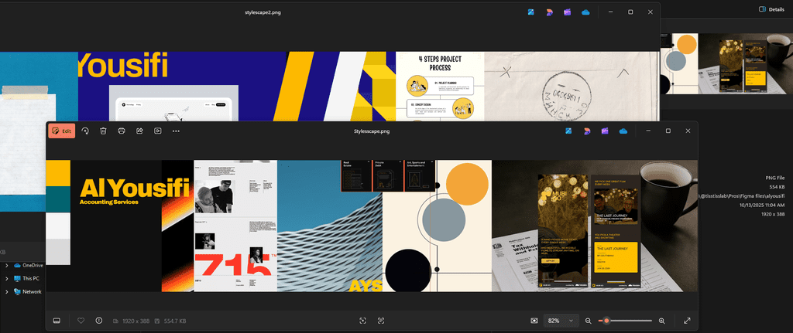
Task: Print the image via the printer icon
Action: coord(122,131)
